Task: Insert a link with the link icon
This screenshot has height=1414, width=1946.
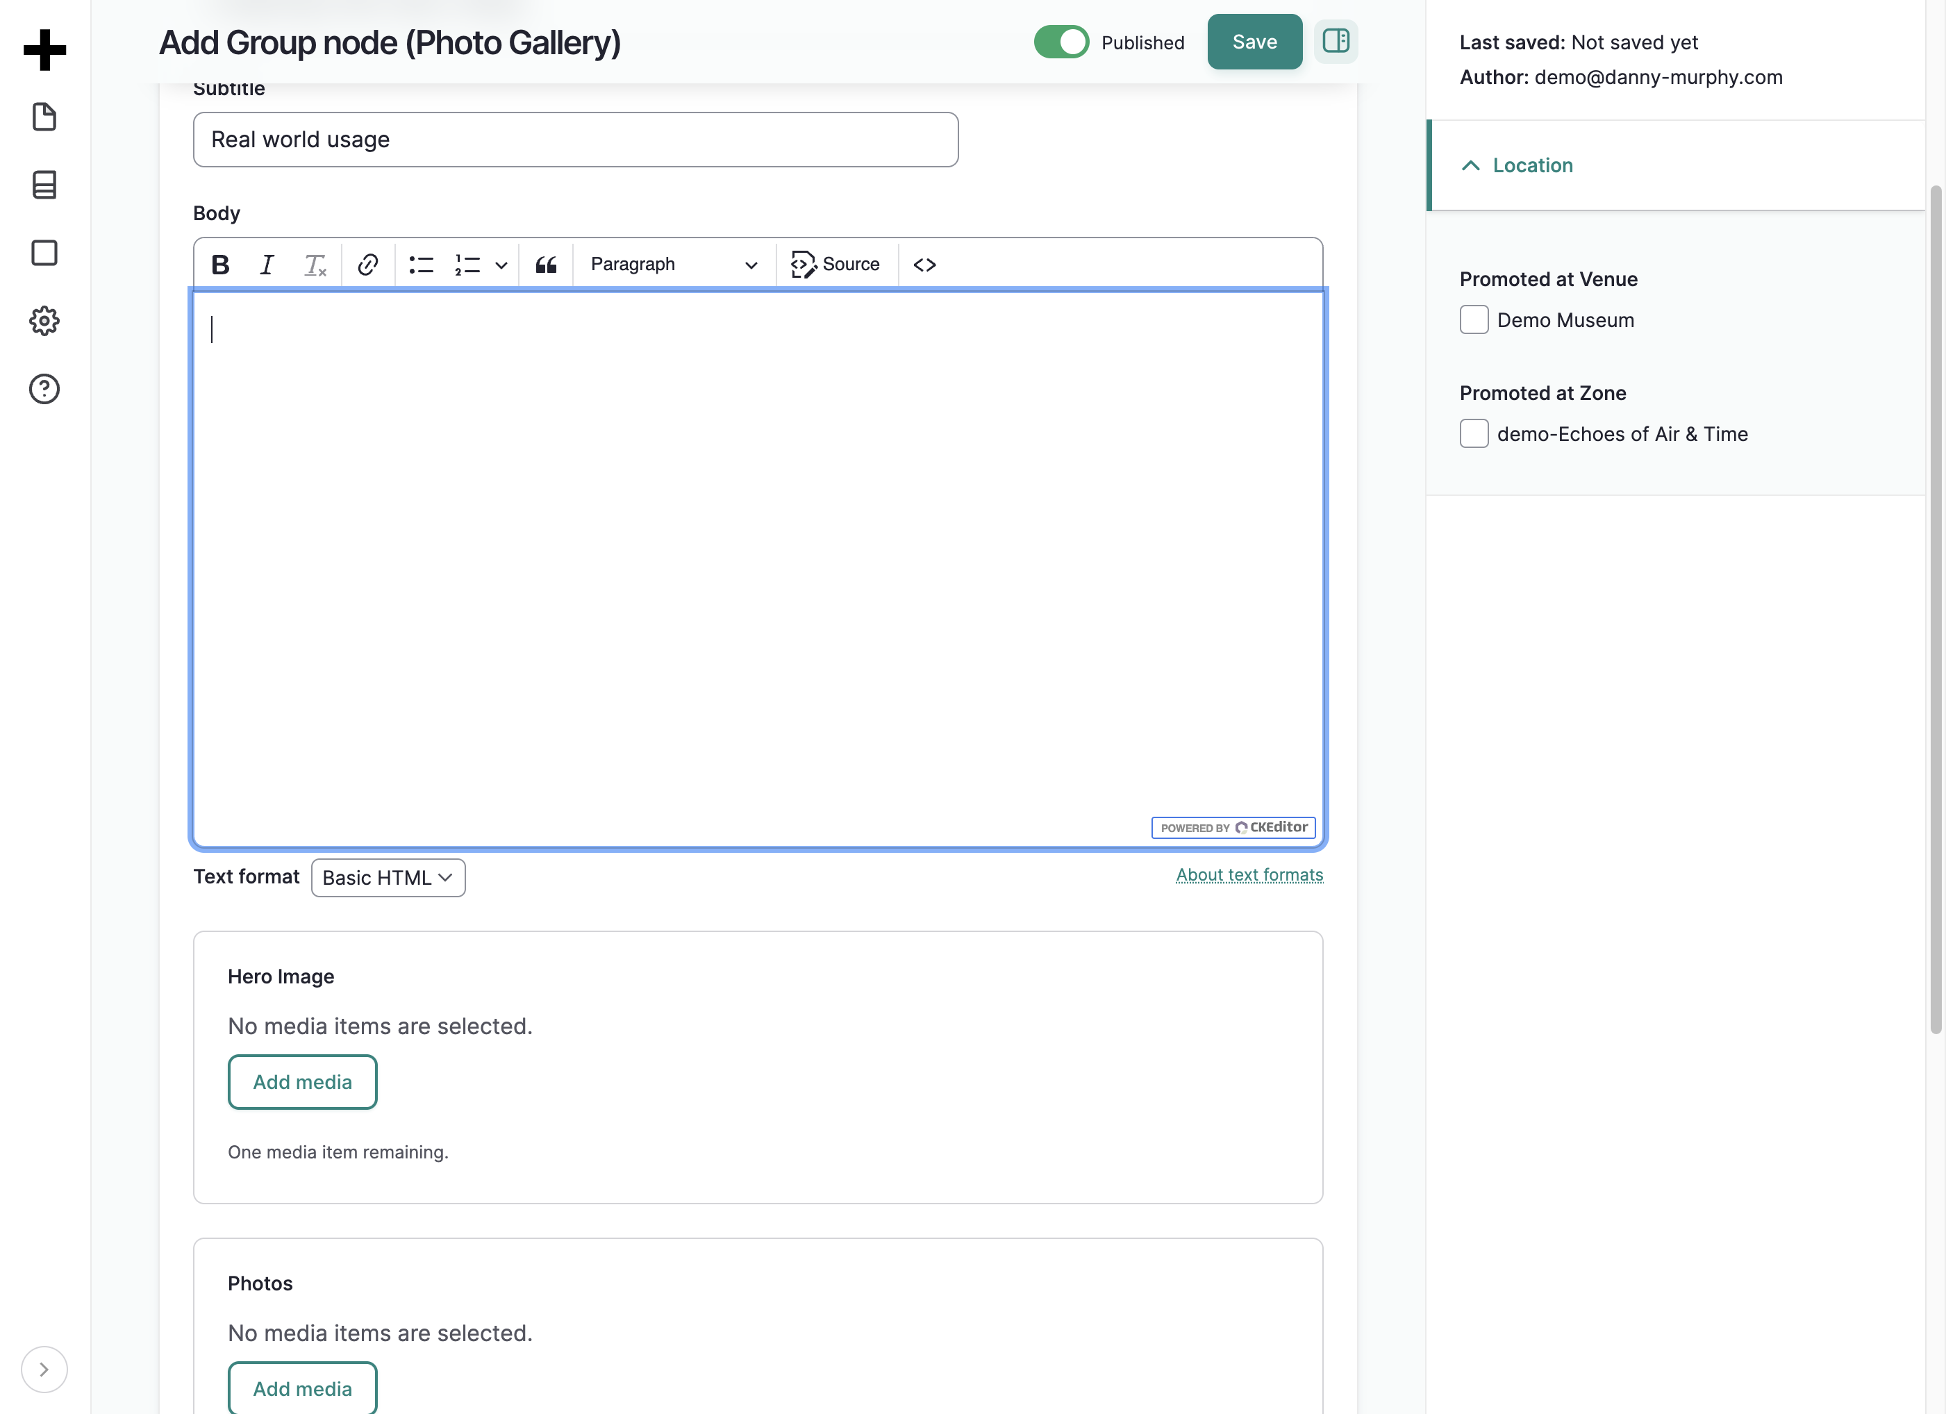Action: 368,265
